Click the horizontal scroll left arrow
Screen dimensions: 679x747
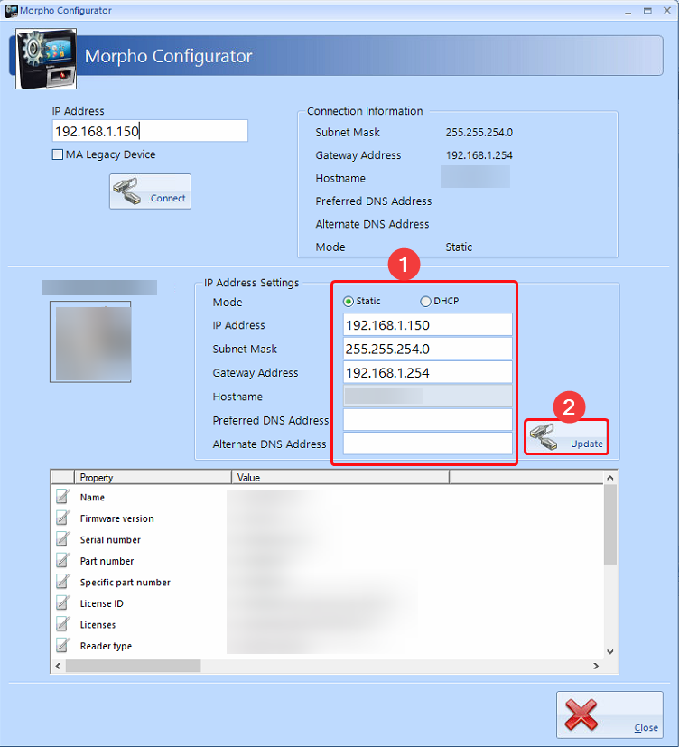pos(58,666)
